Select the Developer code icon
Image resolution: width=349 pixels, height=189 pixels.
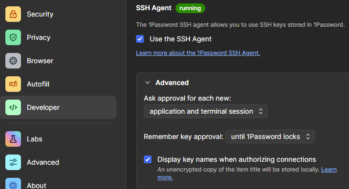coord(13,107)
